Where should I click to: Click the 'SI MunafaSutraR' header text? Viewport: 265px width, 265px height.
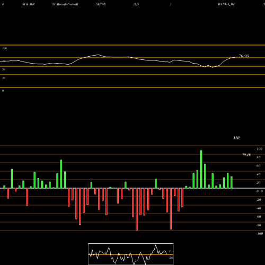point(65,4)
